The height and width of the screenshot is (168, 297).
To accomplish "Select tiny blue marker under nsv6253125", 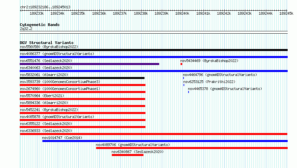I will [184, 85].
